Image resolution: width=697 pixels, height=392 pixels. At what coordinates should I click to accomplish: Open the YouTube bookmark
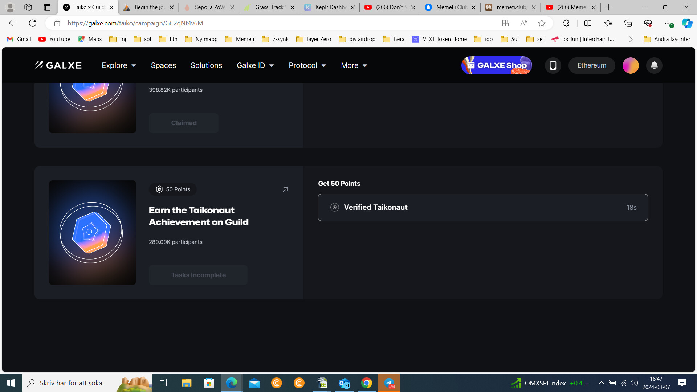(x=54, y=39)
